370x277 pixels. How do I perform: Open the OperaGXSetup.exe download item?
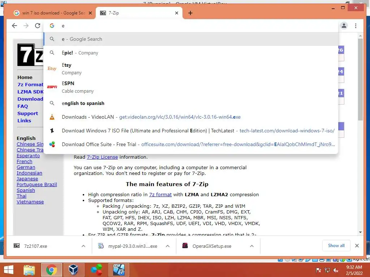point(212,246)
